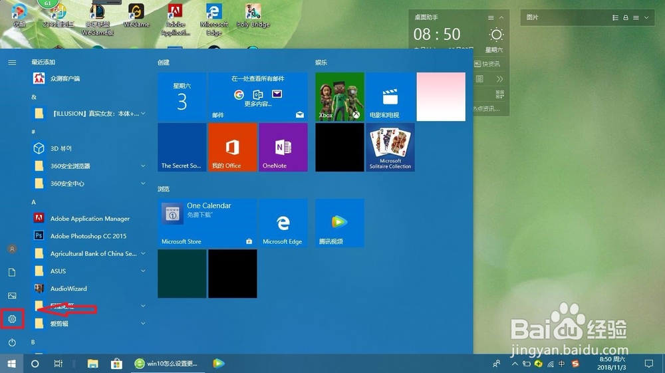Collapse the 桌面助手 widget arrow
The image size is (665, 373).
tap(501, 18)
